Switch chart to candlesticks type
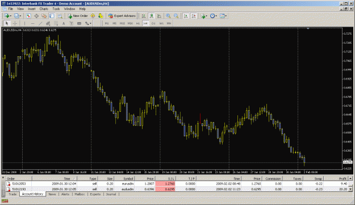The image size is (355, 205). coord(152,16)
